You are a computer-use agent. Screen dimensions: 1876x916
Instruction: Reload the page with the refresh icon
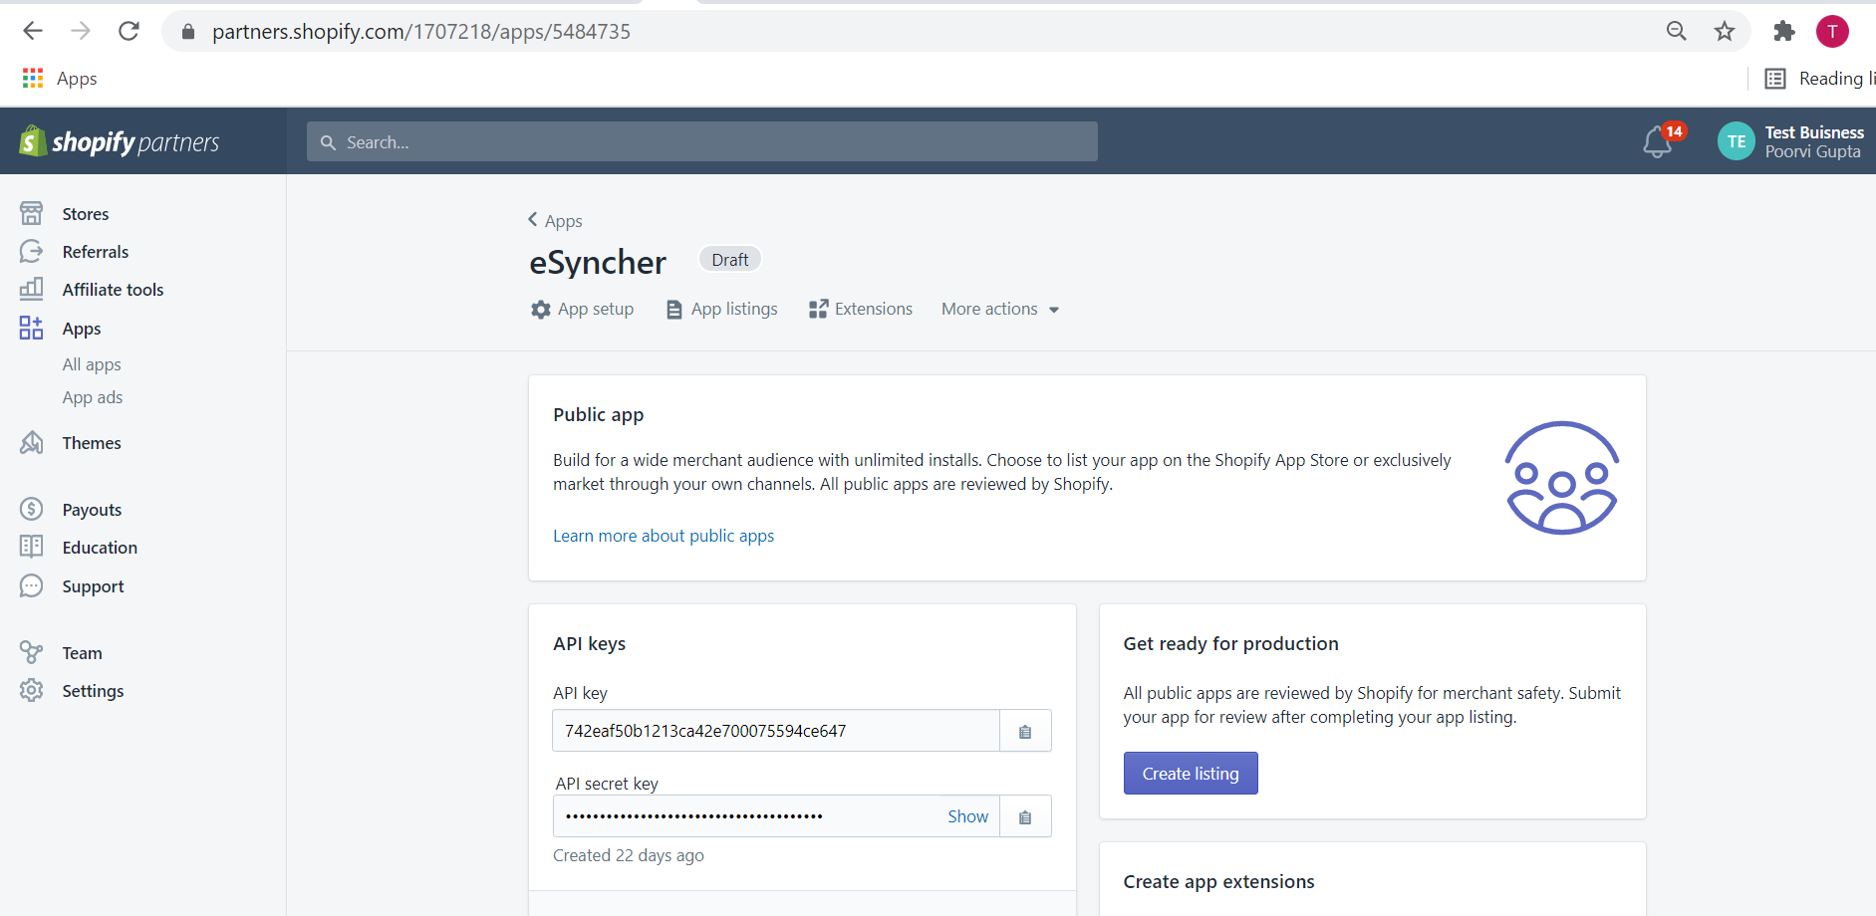click(129, 31)
